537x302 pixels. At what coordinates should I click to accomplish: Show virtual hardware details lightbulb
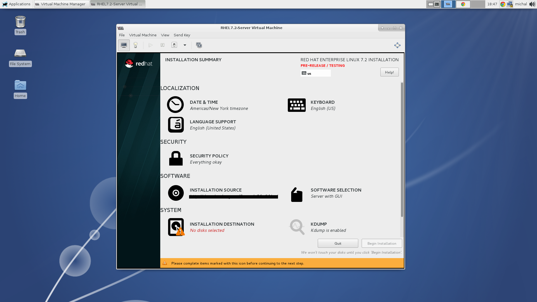pyautogui.click(x=136, y=45)
